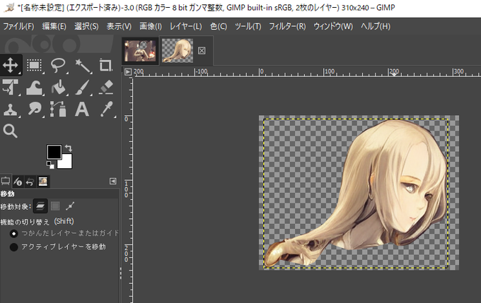Select the Rectangle Select tool
This screenshot has height=303, width=481.
34,65
